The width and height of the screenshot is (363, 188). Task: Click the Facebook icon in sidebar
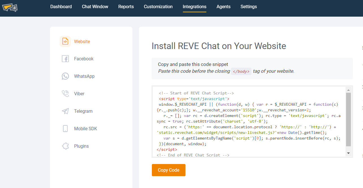pos(65,59)
